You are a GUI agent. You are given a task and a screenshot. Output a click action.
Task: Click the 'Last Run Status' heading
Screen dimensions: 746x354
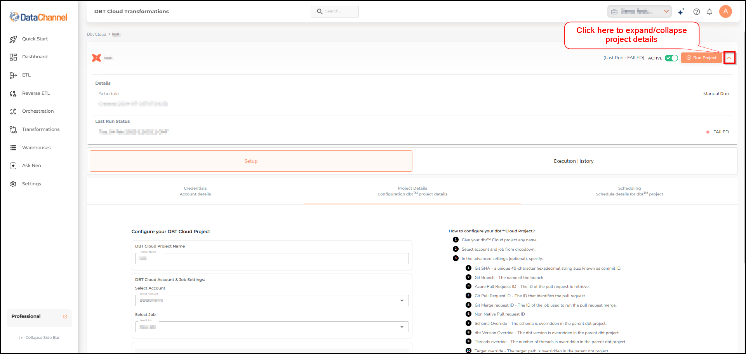pos(113,122)
